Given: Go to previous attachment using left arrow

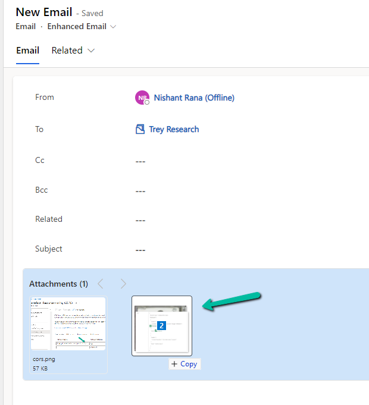Looking at the screenshot, I should click(x=101, y=284).
